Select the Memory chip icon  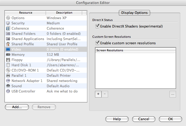tap(8, 54)
